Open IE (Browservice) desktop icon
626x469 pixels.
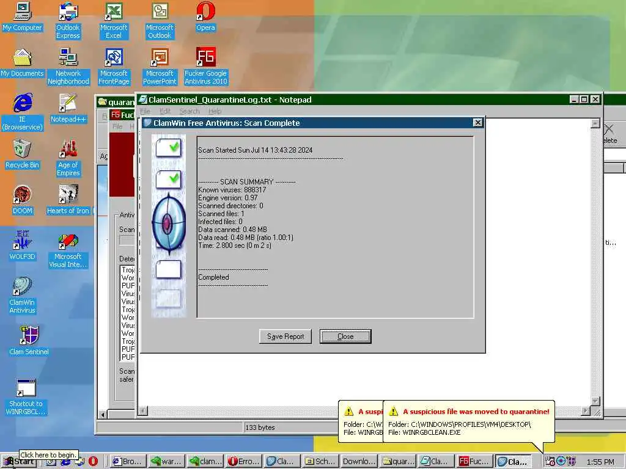(23, 112)
